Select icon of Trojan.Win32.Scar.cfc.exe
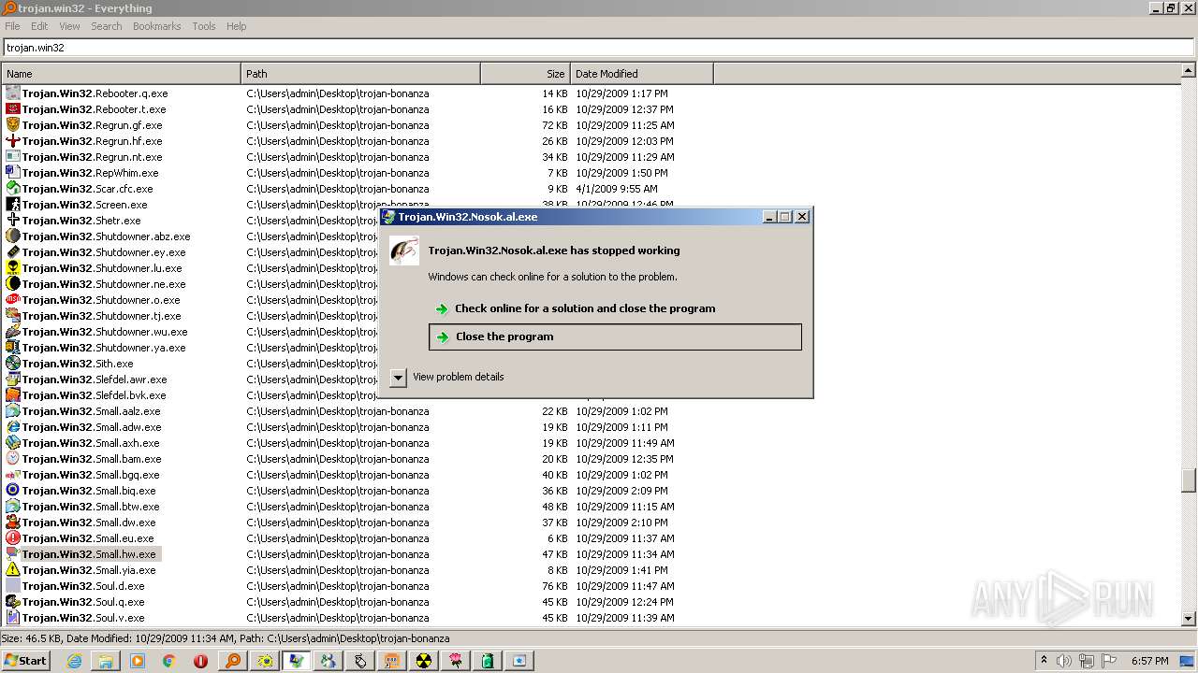 point(13,189)
